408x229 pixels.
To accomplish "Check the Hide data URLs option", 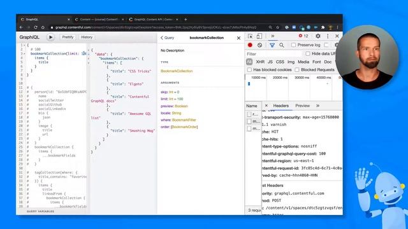I will [x=308, y=53].
